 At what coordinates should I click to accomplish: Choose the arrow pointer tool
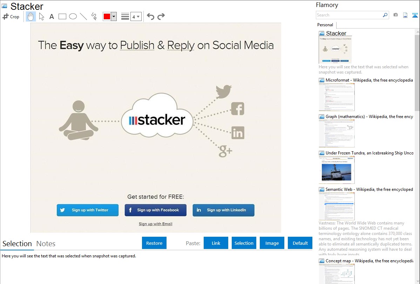(41, 16)
